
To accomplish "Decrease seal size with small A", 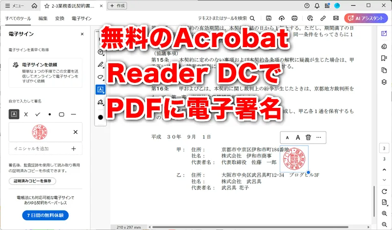I will [287, 138].
